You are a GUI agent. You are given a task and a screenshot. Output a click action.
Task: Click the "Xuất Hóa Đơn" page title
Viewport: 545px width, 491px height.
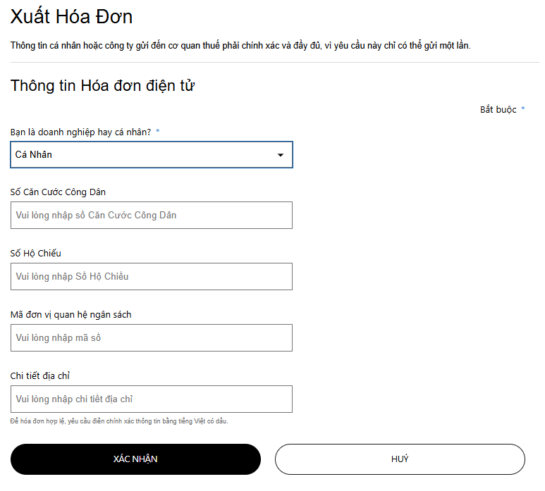pyautogui.click(x=71, y=16)
